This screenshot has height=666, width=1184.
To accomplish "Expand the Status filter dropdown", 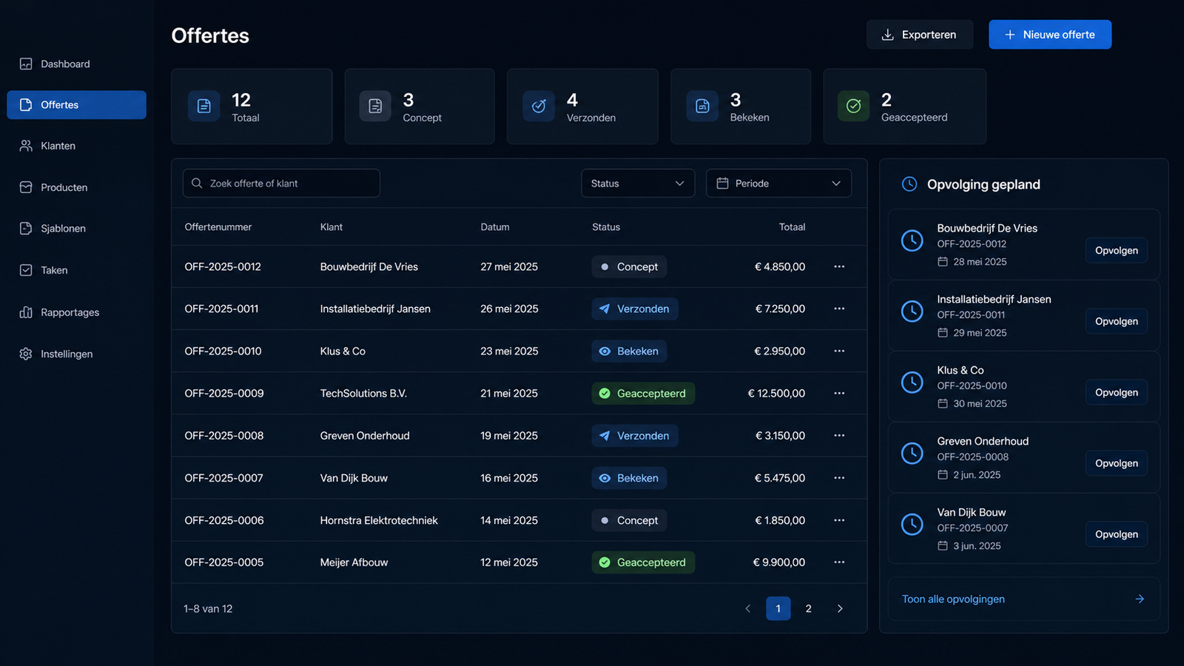I will pos(638,184).
